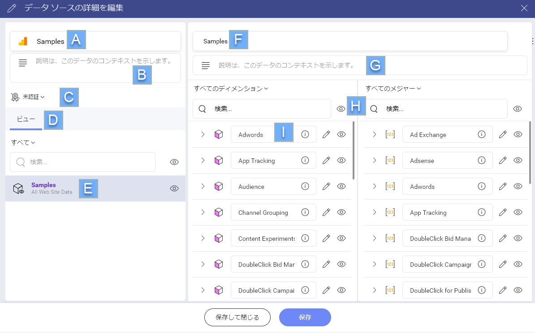Expand the Content Experiments dimension row

[x=203, y=238]
